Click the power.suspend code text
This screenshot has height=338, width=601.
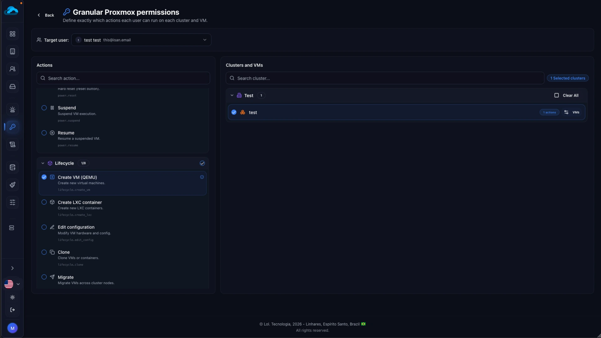click(69, 121)
